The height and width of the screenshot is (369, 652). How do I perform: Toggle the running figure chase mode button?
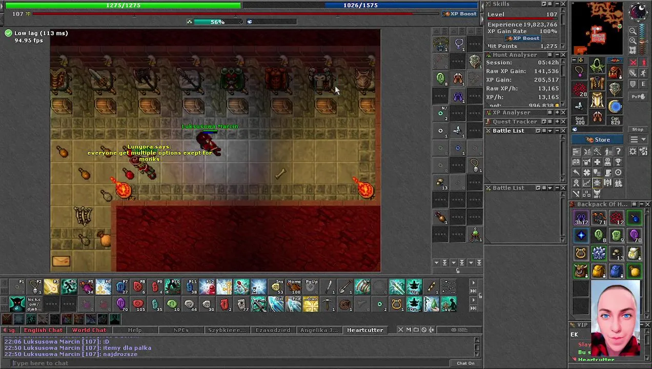click(x=644, y=73)
